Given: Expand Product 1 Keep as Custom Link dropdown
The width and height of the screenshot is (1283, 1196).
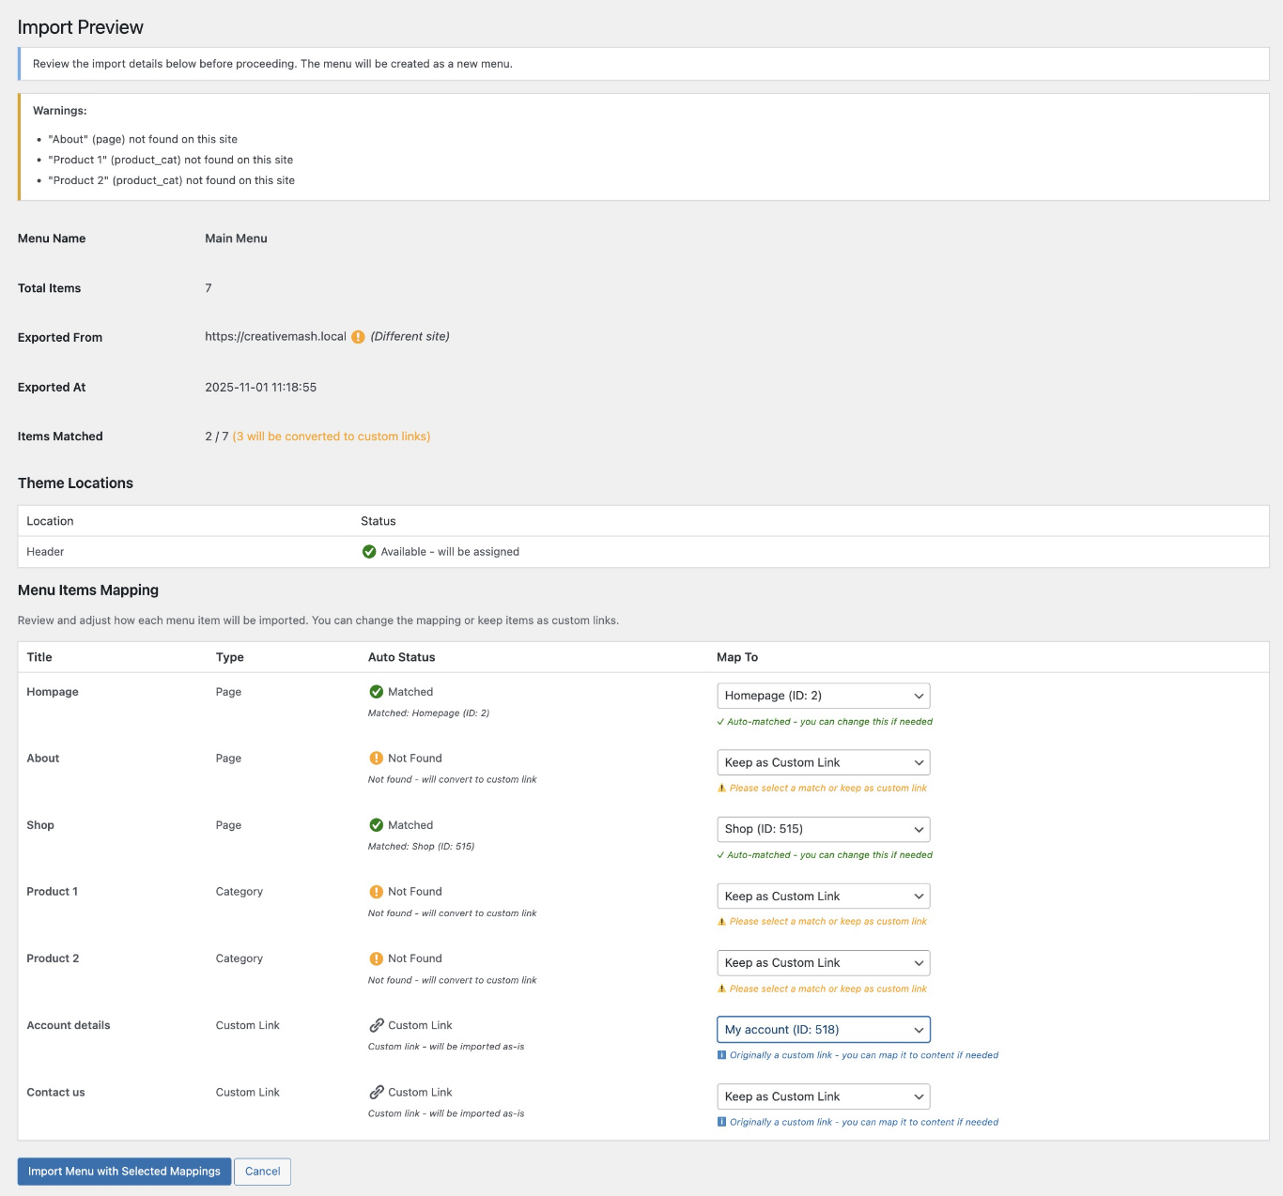Looking at the screenshot, I should [x=823, y=897].
